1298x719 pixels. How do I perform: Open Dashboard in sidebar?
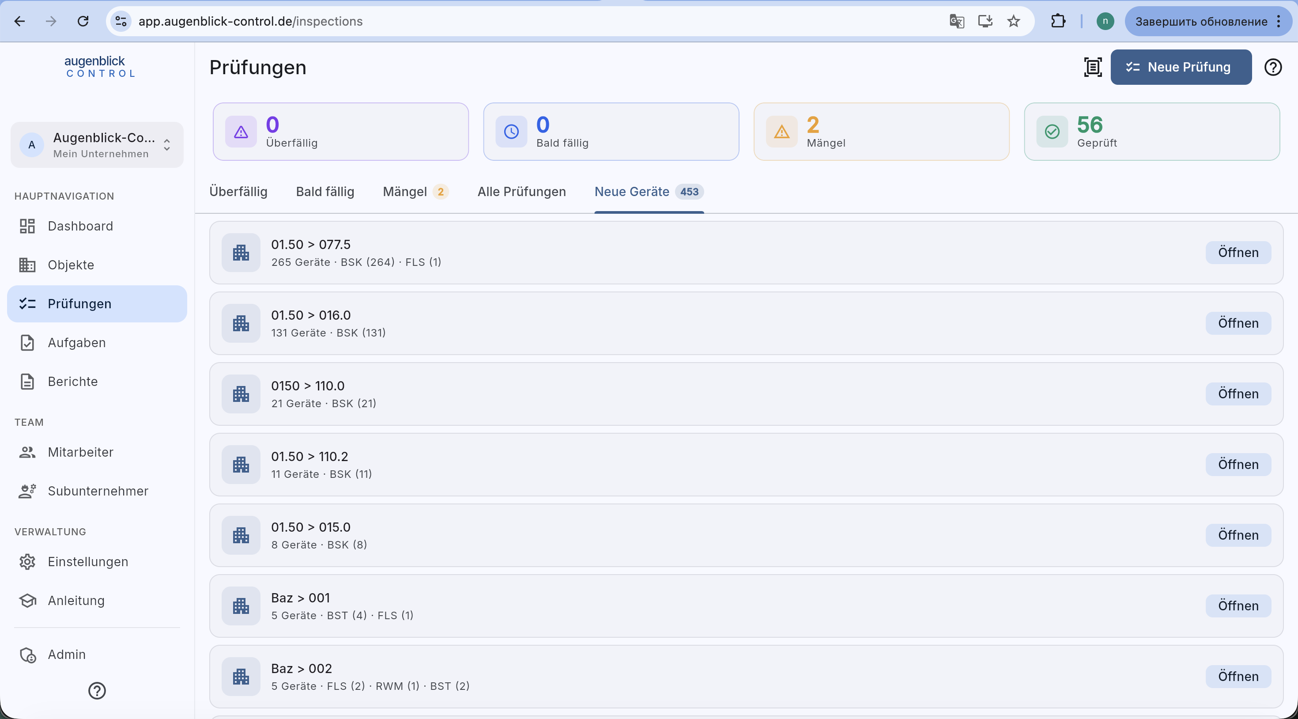(97, 226)
